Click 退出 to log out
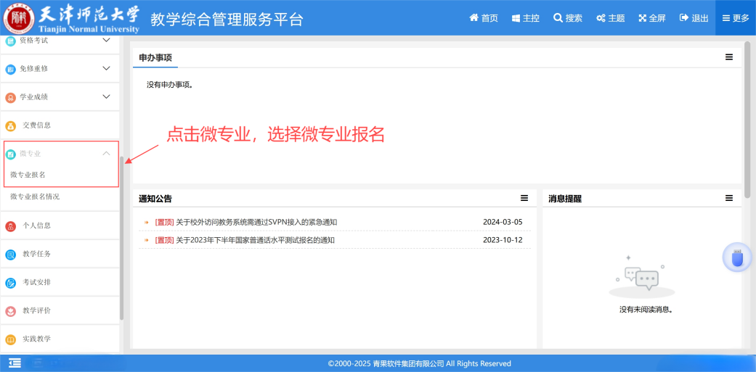 click(x=694, y=18)
